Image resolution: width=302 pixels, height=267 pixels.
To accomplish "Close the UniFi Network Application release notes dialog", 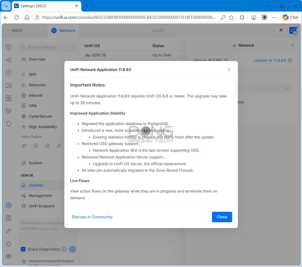I will (x=229, y=70).
